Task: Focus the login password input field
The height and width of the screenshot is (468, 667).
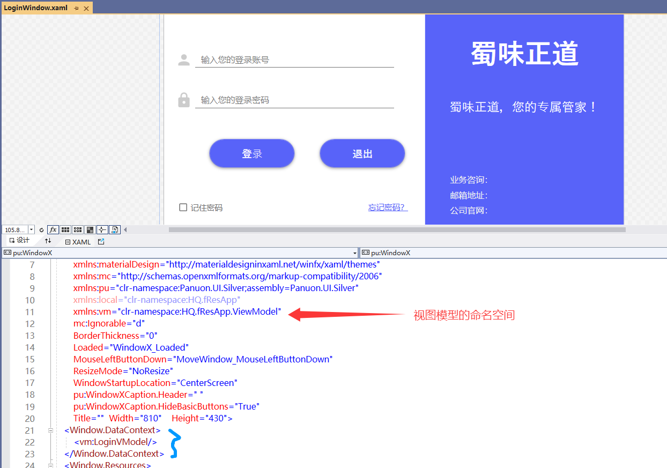Action: coord(294,100)
